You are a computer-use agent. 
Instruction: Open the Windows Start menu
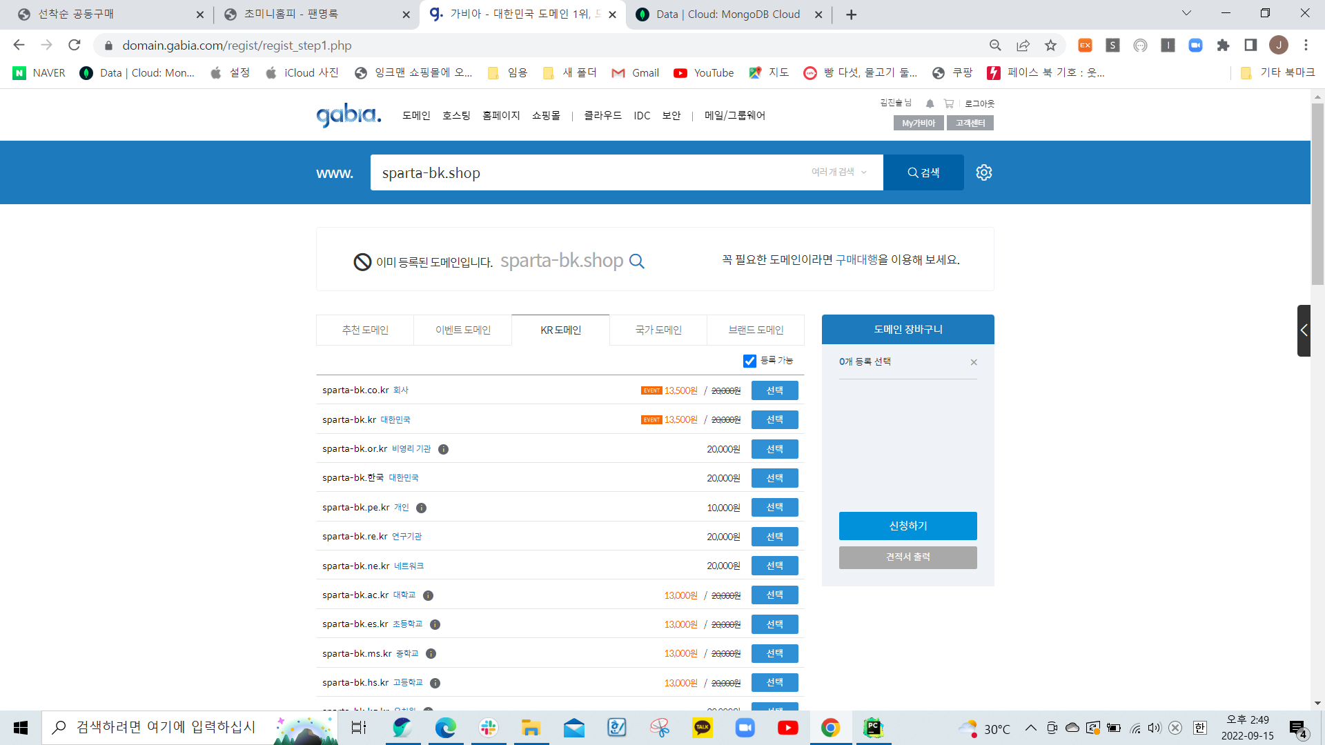click(21, 728)
